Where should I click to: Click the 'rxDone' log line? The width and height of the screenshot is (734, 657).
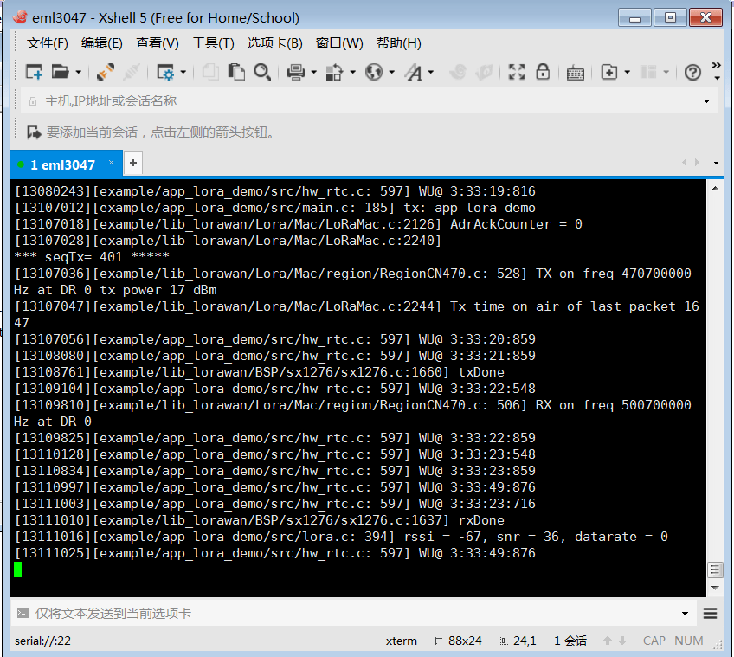coord(260,520)
